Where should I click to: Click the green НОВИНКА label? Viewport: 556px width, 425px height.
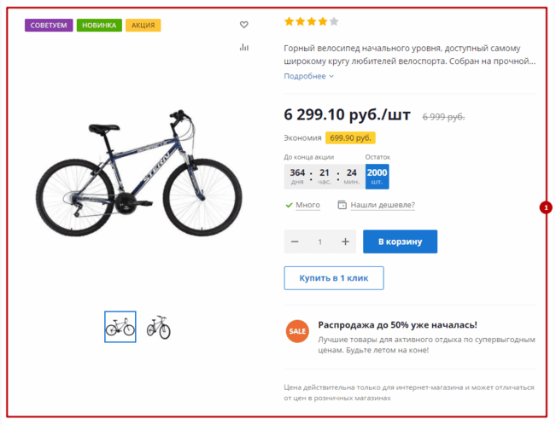[99, 26]
